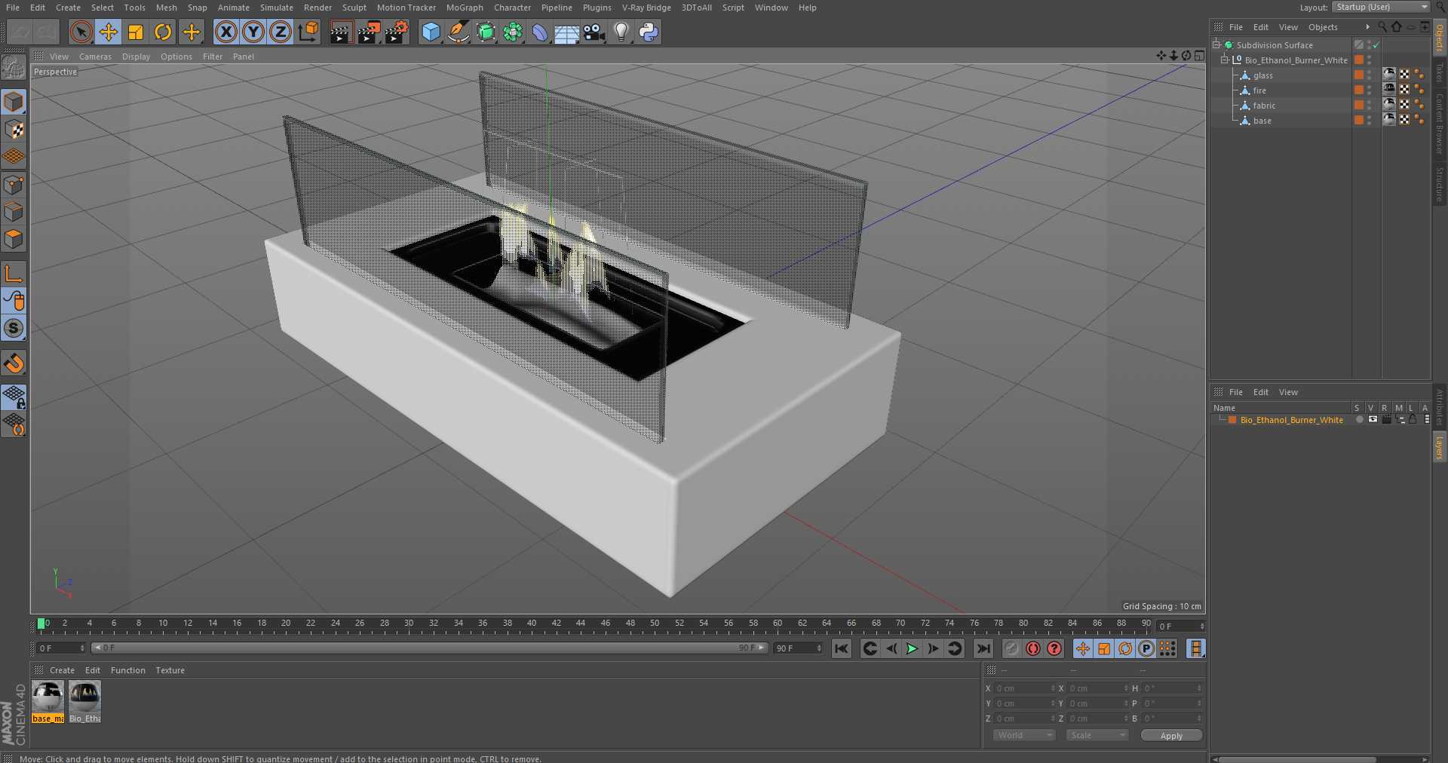1448x763 pixels.
Task: Add a Camera object
Action: click(594, 32)
